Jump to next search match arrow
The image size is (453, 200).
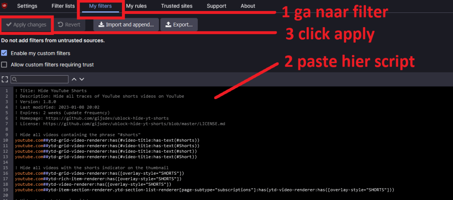82,79
